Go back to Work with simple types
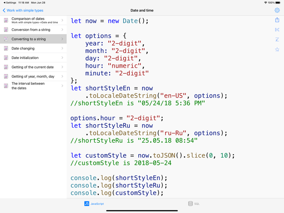The width and height of the screenshot is (284, 213). click(23, 10)
